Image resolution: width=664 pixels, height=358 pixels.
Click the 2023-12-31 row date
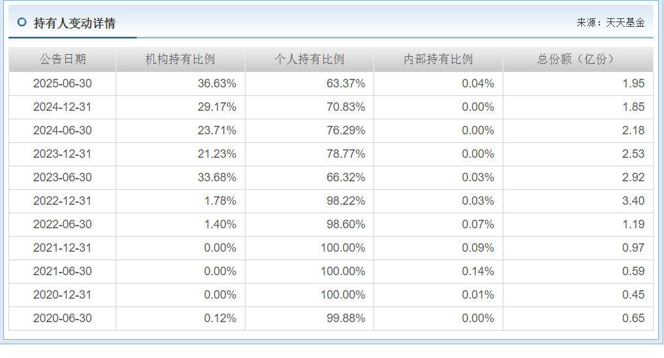63,154
